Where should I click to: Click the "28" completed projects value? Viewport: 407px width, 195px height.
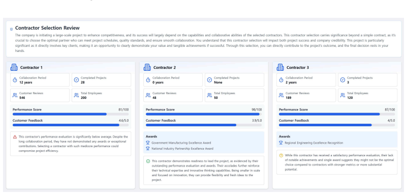pyautogui.click(x=82, y=82)
